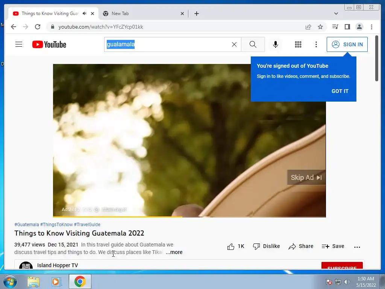Go to the YouTube home logo
The width and height of the screenshot is (385, 289).
pos(49,44)
